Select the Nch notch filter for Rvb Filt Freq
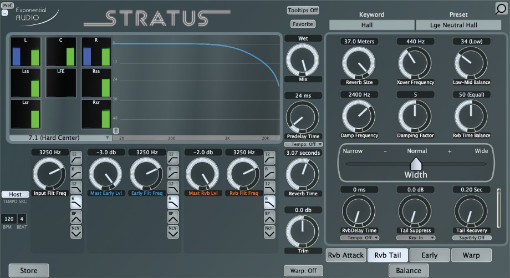 (269, 232)
